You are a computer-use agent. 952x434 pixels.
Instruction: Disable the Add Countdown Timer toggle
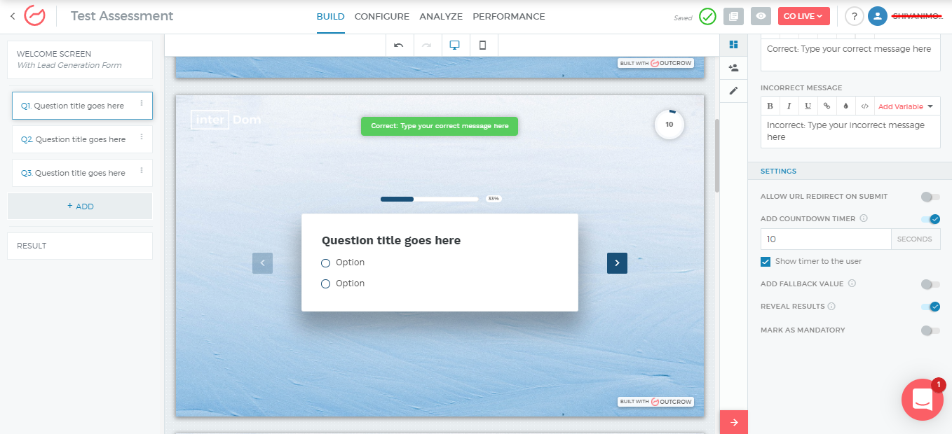(930, 219)
